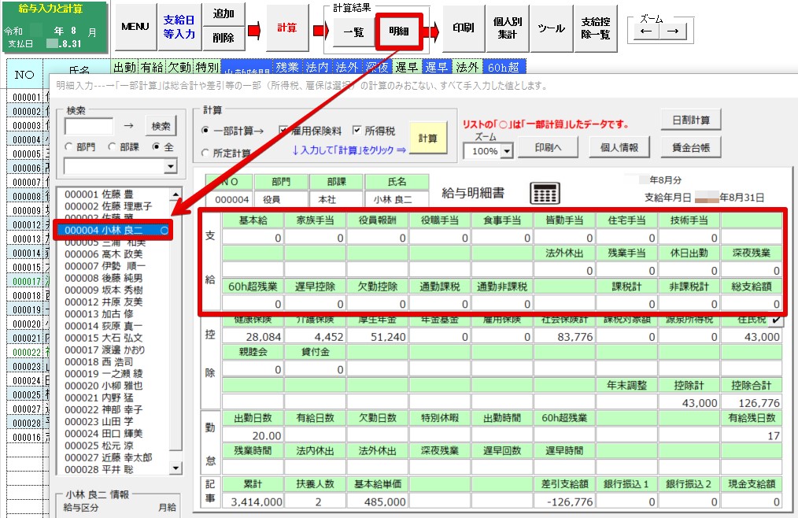
Task: Select the 一部計算 radio option
Action: click(x=206, y=131)
